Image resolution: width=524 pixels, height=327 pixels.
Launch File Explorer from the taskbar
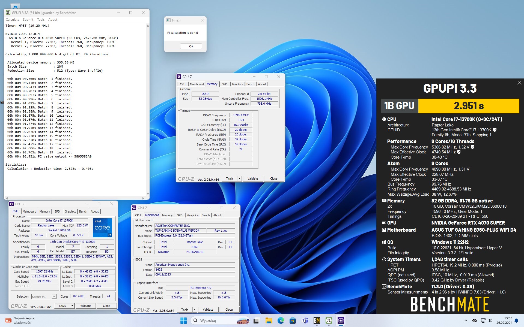pyautogui.click(x=269, y=320)
